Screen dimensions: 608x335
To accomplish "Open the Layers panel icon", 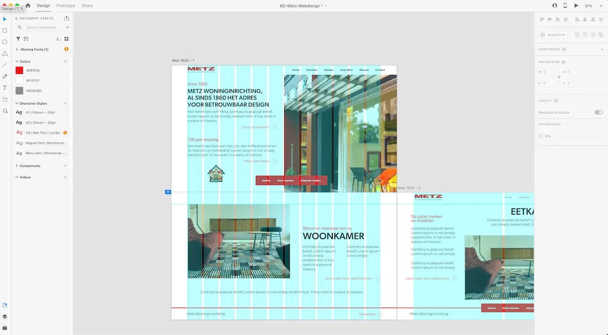I will tap(5, 317).
